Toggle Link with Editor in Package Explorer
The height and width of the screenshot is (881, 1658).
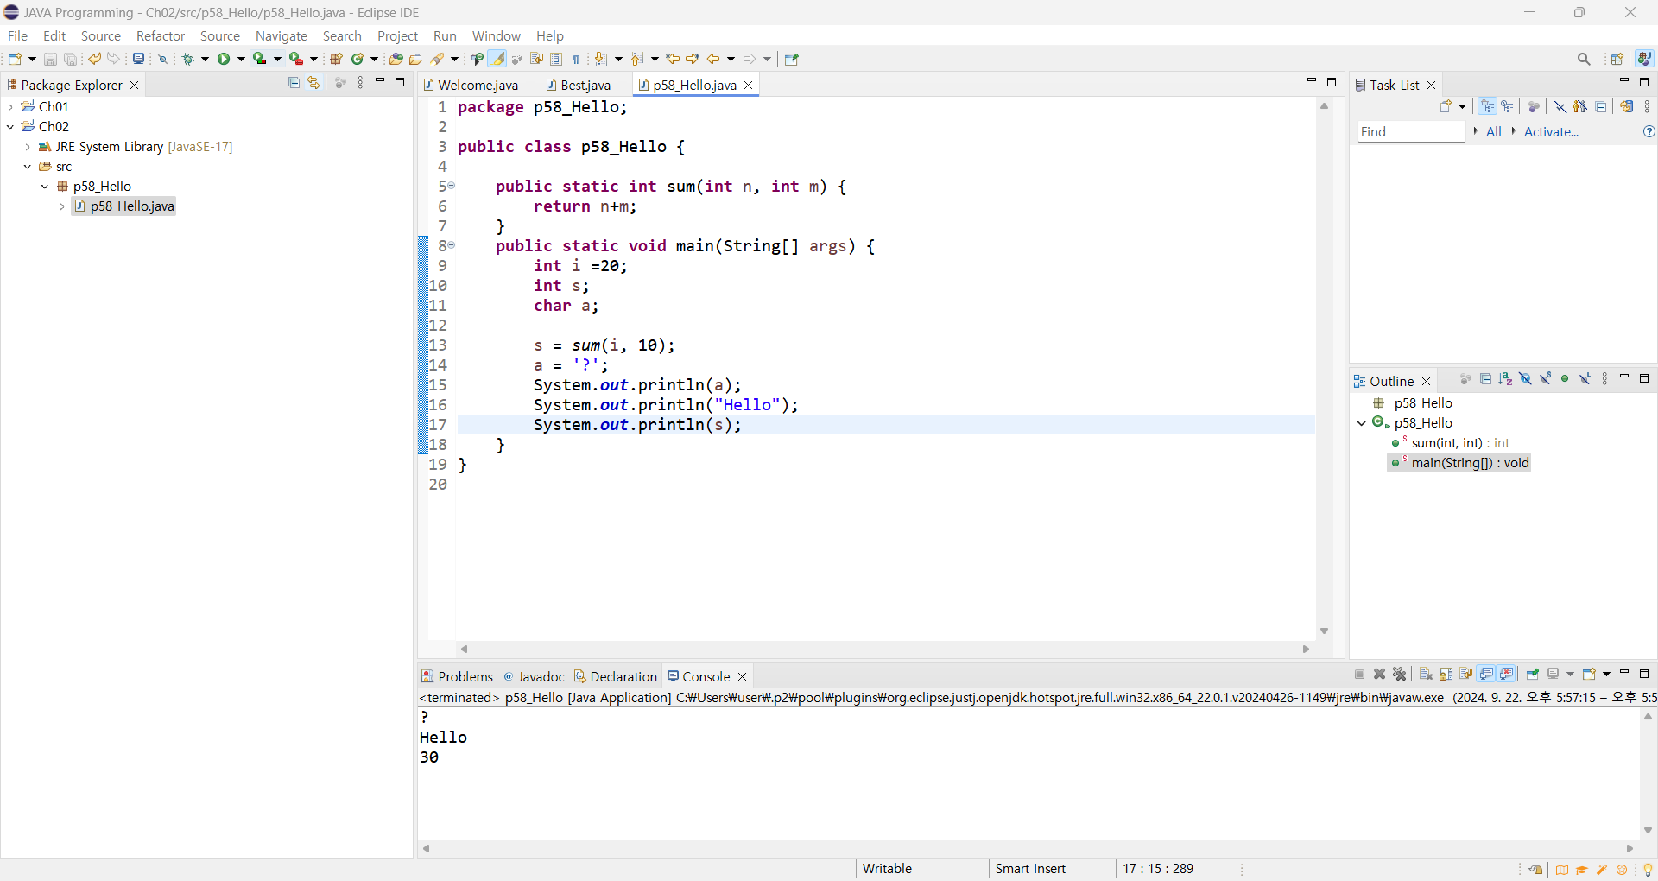(313, 83)
